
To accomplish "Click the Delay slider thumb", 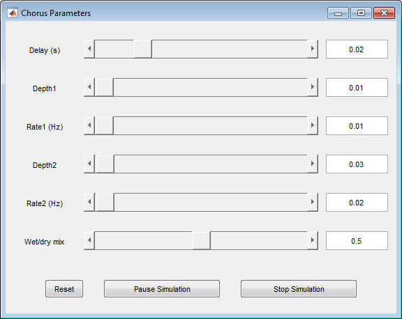I will (143, 49).
